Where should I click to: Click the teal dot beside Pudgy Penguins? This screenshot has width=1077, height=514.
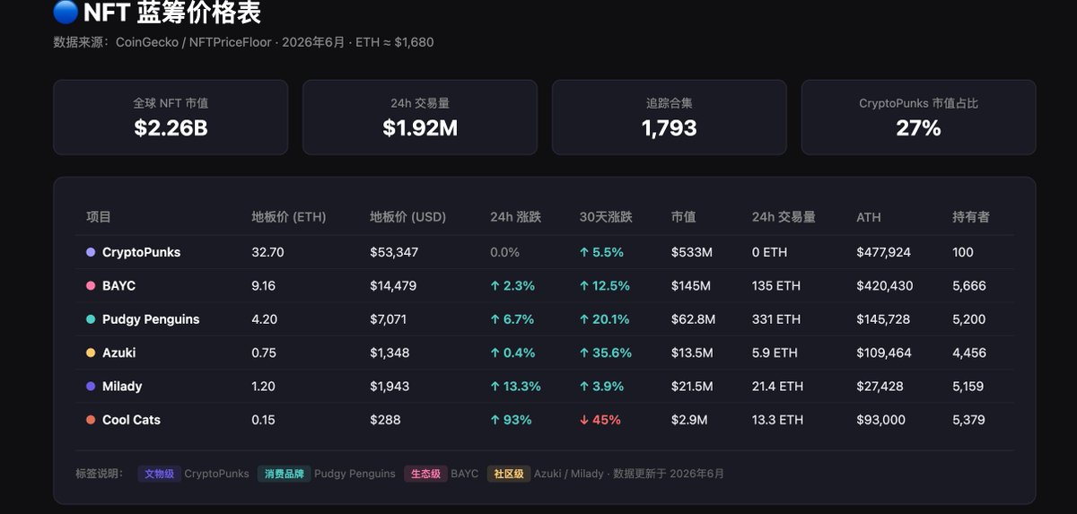pos(91,319)
